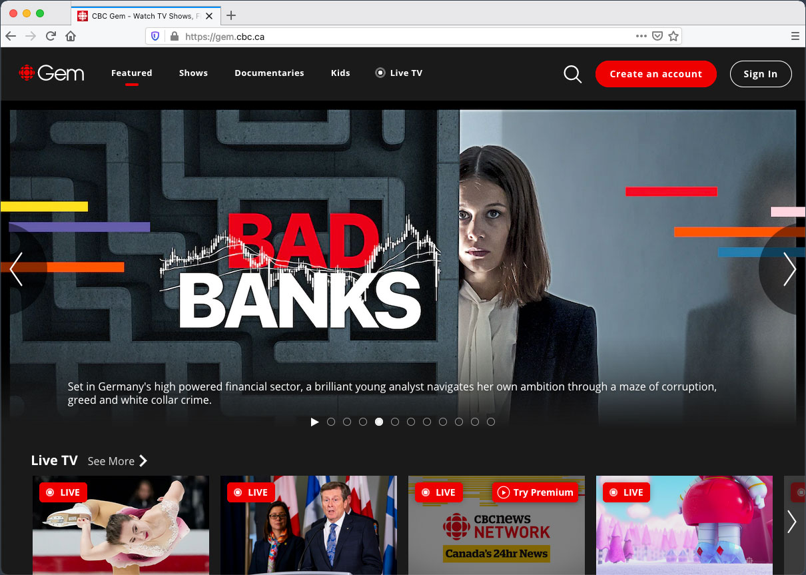Click the Live TV row next arrow

pos(792,522)
